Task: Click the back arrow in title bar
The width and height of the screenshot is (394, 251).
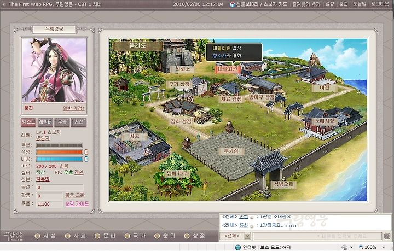Action: pos(4,4)
